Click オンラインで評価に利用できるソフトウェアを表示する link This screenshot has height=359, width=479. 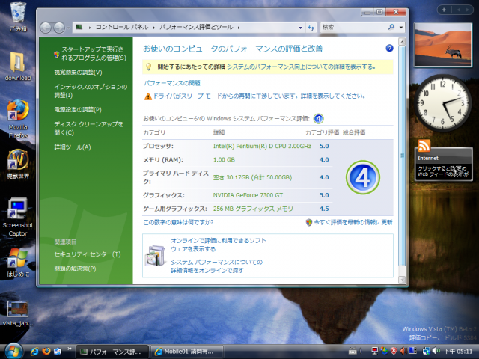[x=218, y=245]
